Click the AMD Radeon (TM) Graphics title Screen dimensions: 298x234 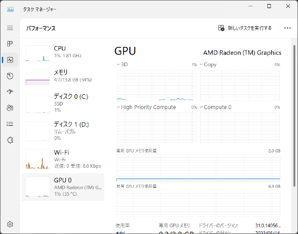242,53
